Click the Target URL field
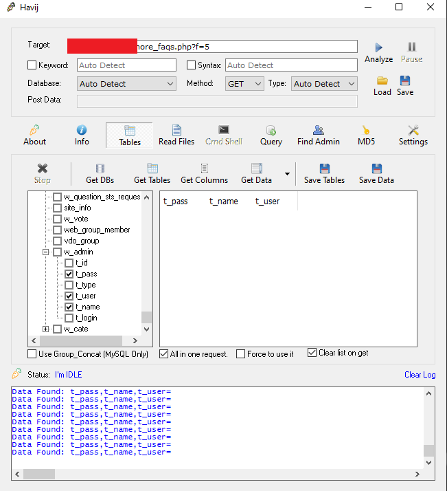Image resolution: width=447 pixels, height=491 pixels. (x=212, y=47)
